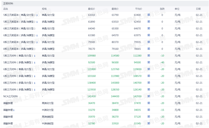Open chart icon for 8系三元材料（多晶/动力型）row
209x128 pixels.
[x=149, y=83]
